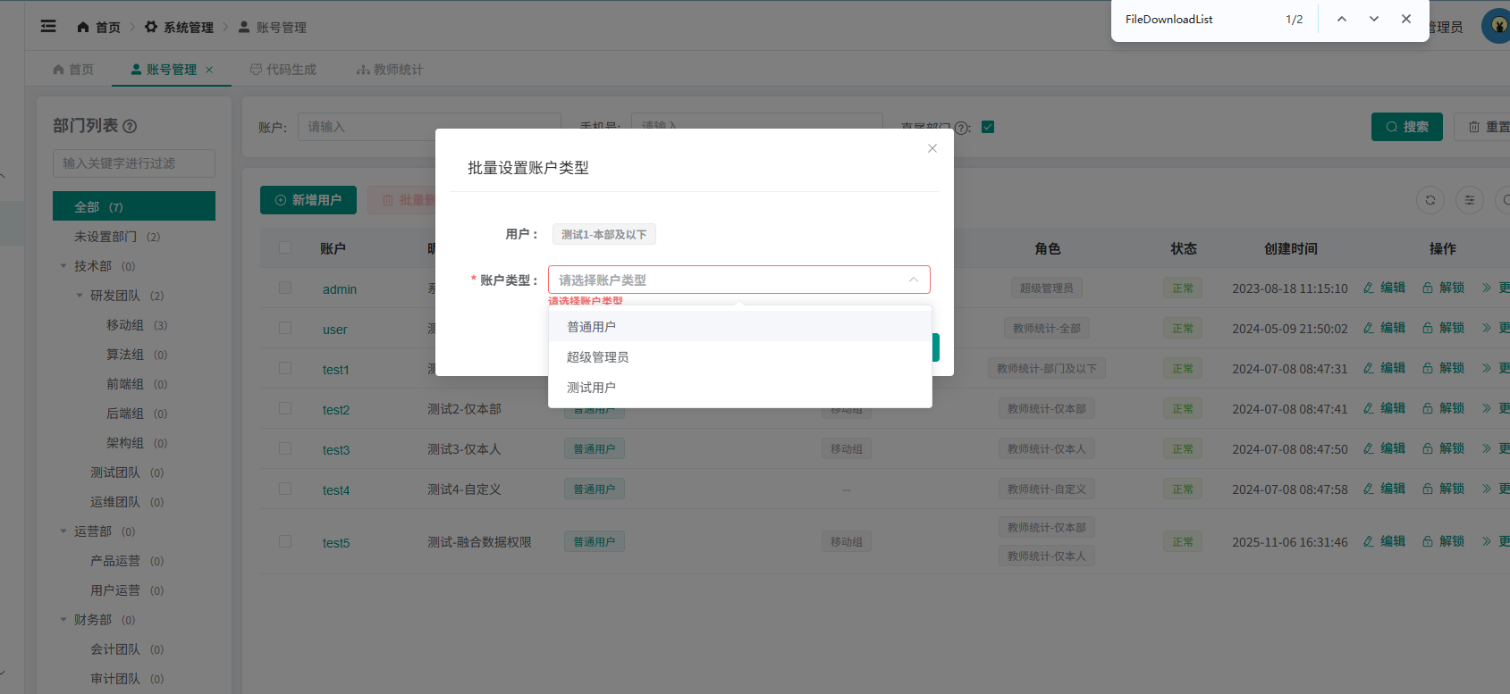This screenshot has width=1510, height=694.
Task: Choose 超级管理员 from the dropdown list
Action: [x=597, y=357]
